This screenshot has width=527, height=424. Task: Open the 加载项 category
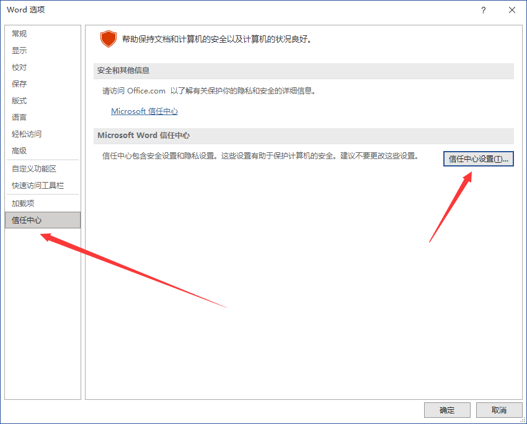click(x=43, y=203)
